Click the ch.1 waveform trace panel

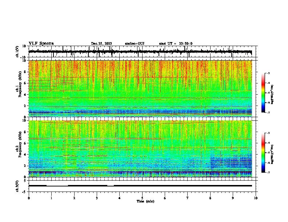[143, 52]
